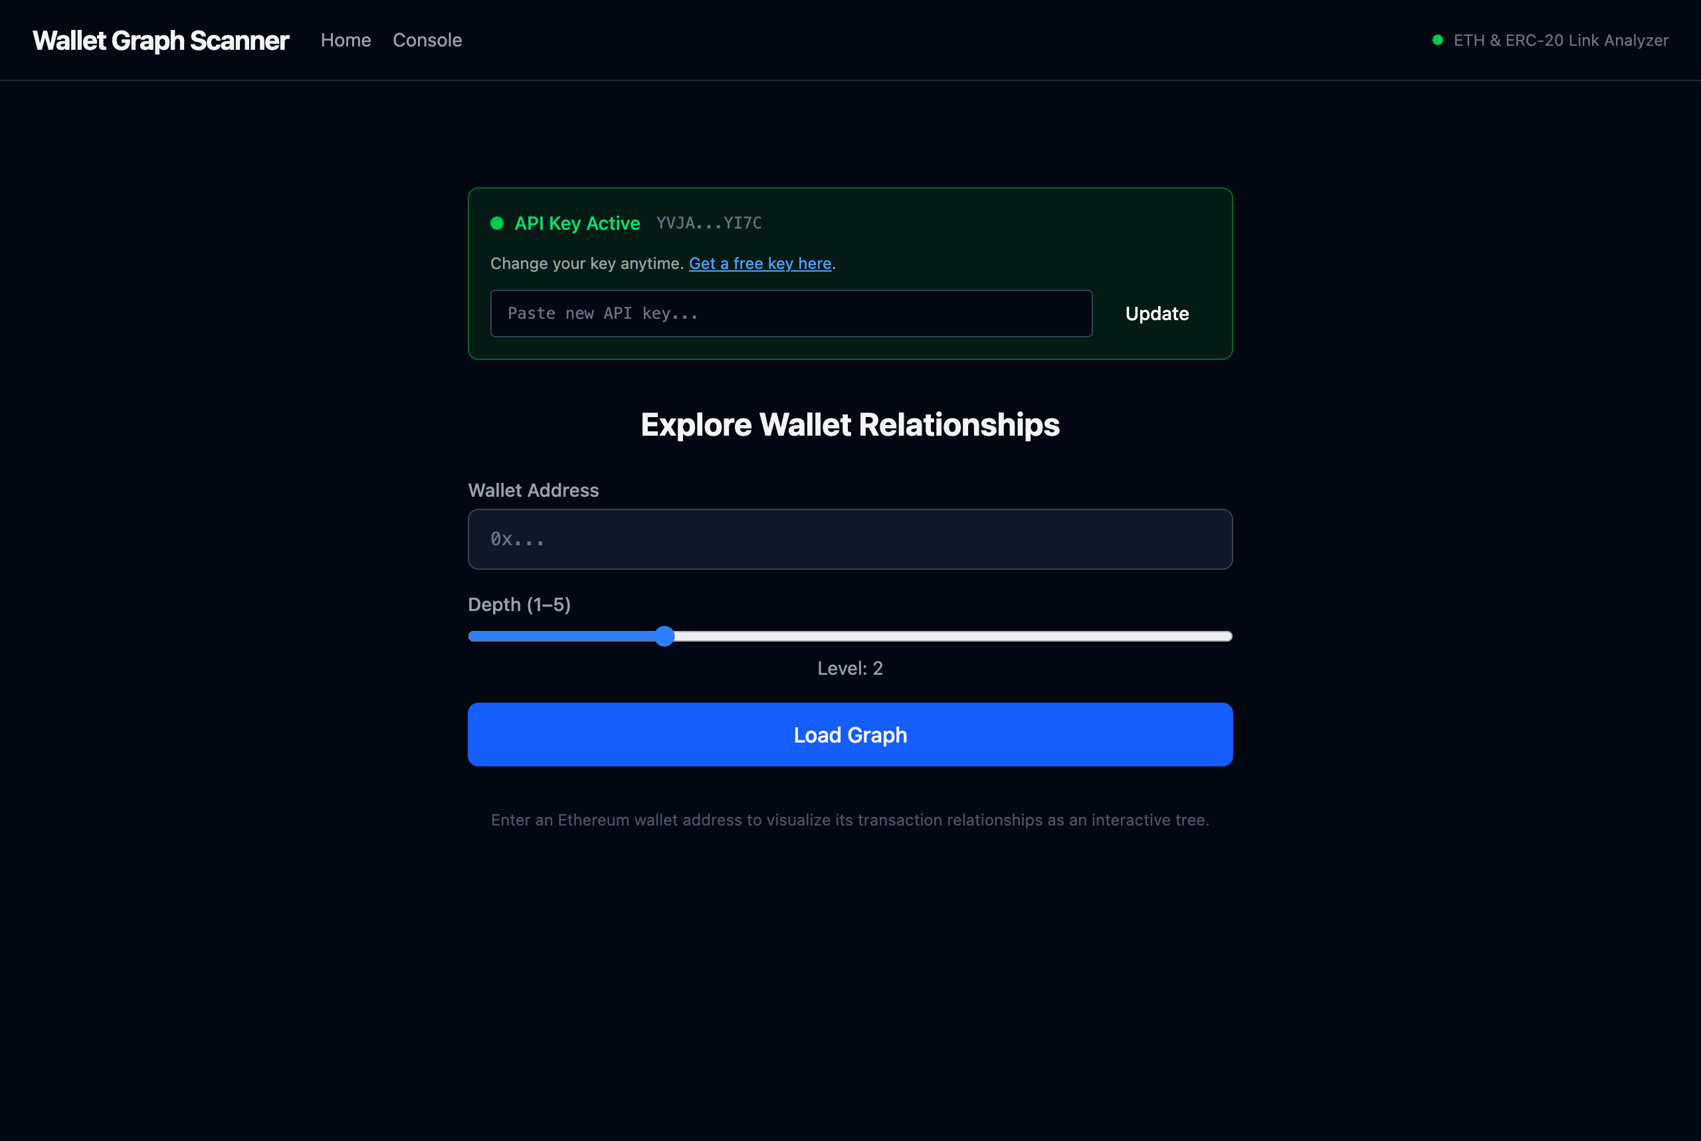Click the ETH & ERC-20 Link Analyzer label
The image size is (1701, 1141).
1561,41
